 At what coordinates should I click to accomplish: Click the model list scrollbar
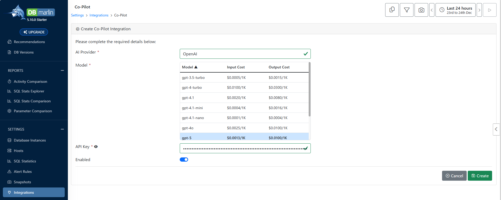pyautogui.click(x=310, y=89)
